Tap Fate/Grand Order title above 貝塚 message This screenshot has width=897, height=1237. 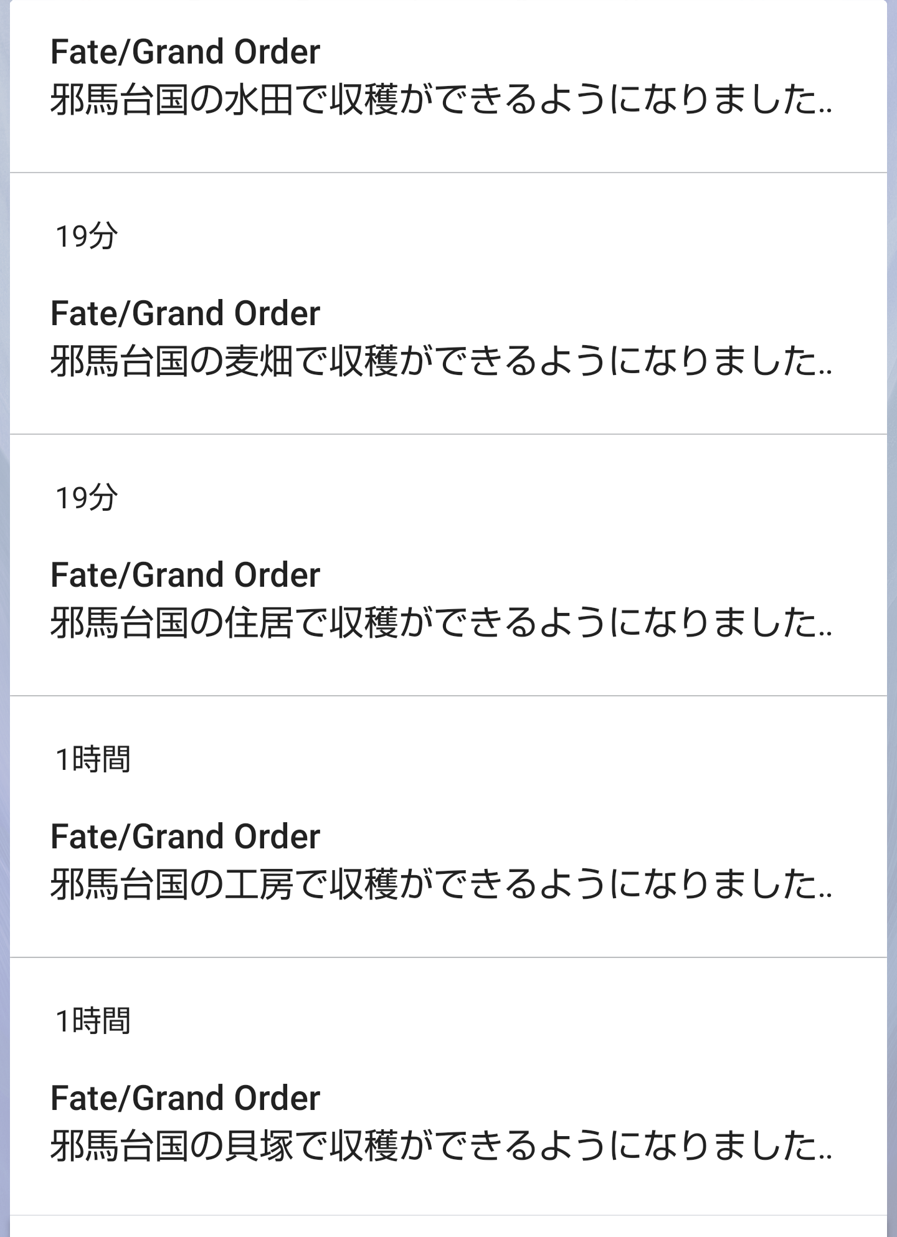click(185, 1098)
